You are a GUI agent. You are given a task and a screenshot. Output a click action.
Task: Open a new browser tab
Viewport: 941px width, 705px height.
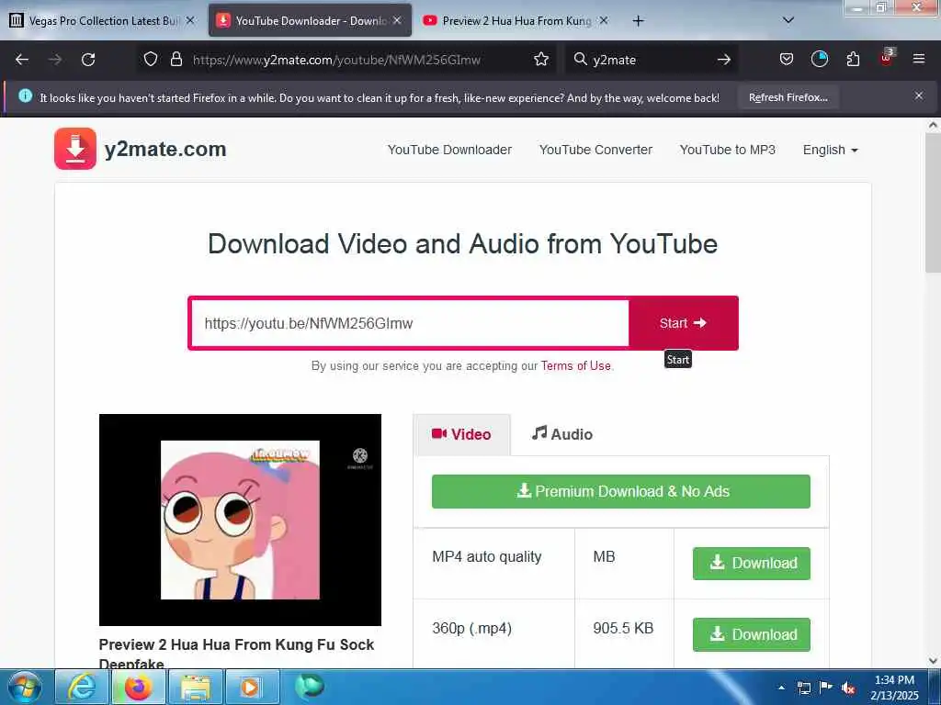(638, 21)
